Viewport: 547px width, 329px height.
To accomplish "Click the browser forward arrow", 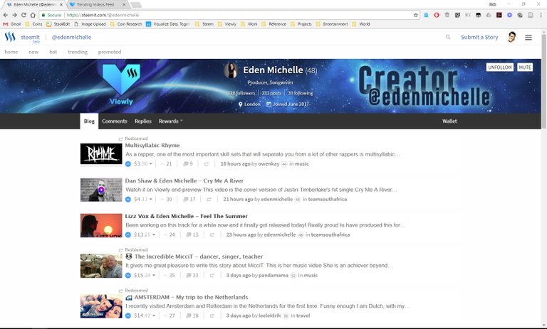I will click(x=14, y=15).
